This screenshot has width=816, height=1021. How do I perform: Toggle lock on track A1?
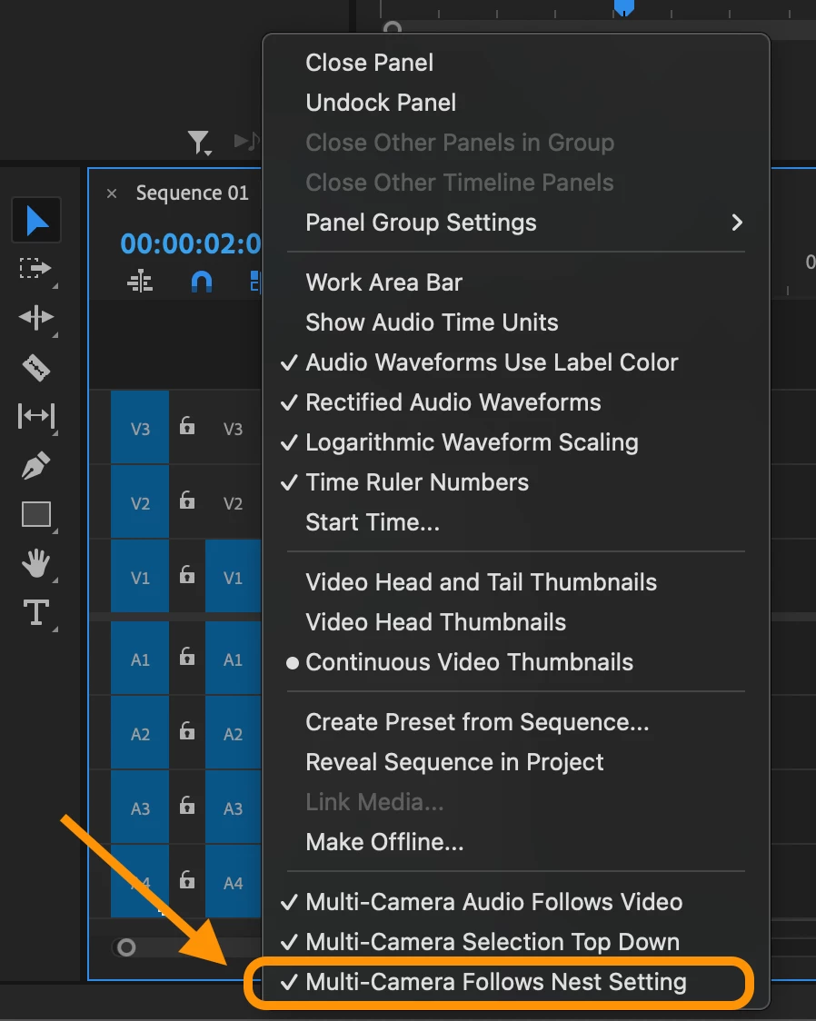tap(187, 656)
